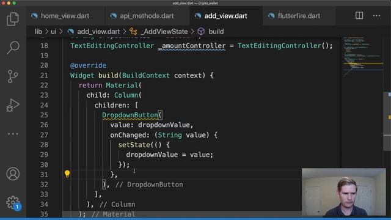Switch to the api_methods.dart tab

147,16
